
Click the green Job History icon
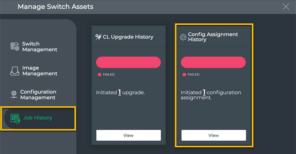point(15,118)
